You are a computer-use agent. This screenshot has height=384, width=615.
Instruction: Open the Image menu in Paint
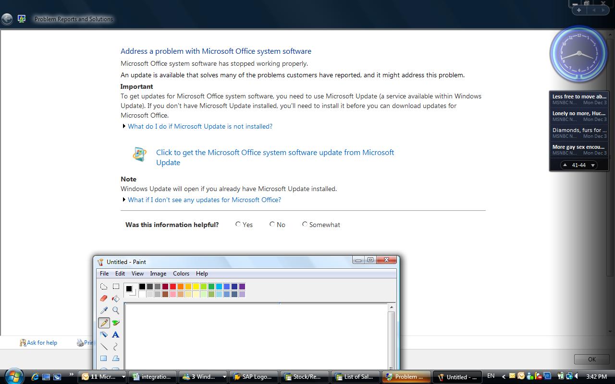point(158,274)
